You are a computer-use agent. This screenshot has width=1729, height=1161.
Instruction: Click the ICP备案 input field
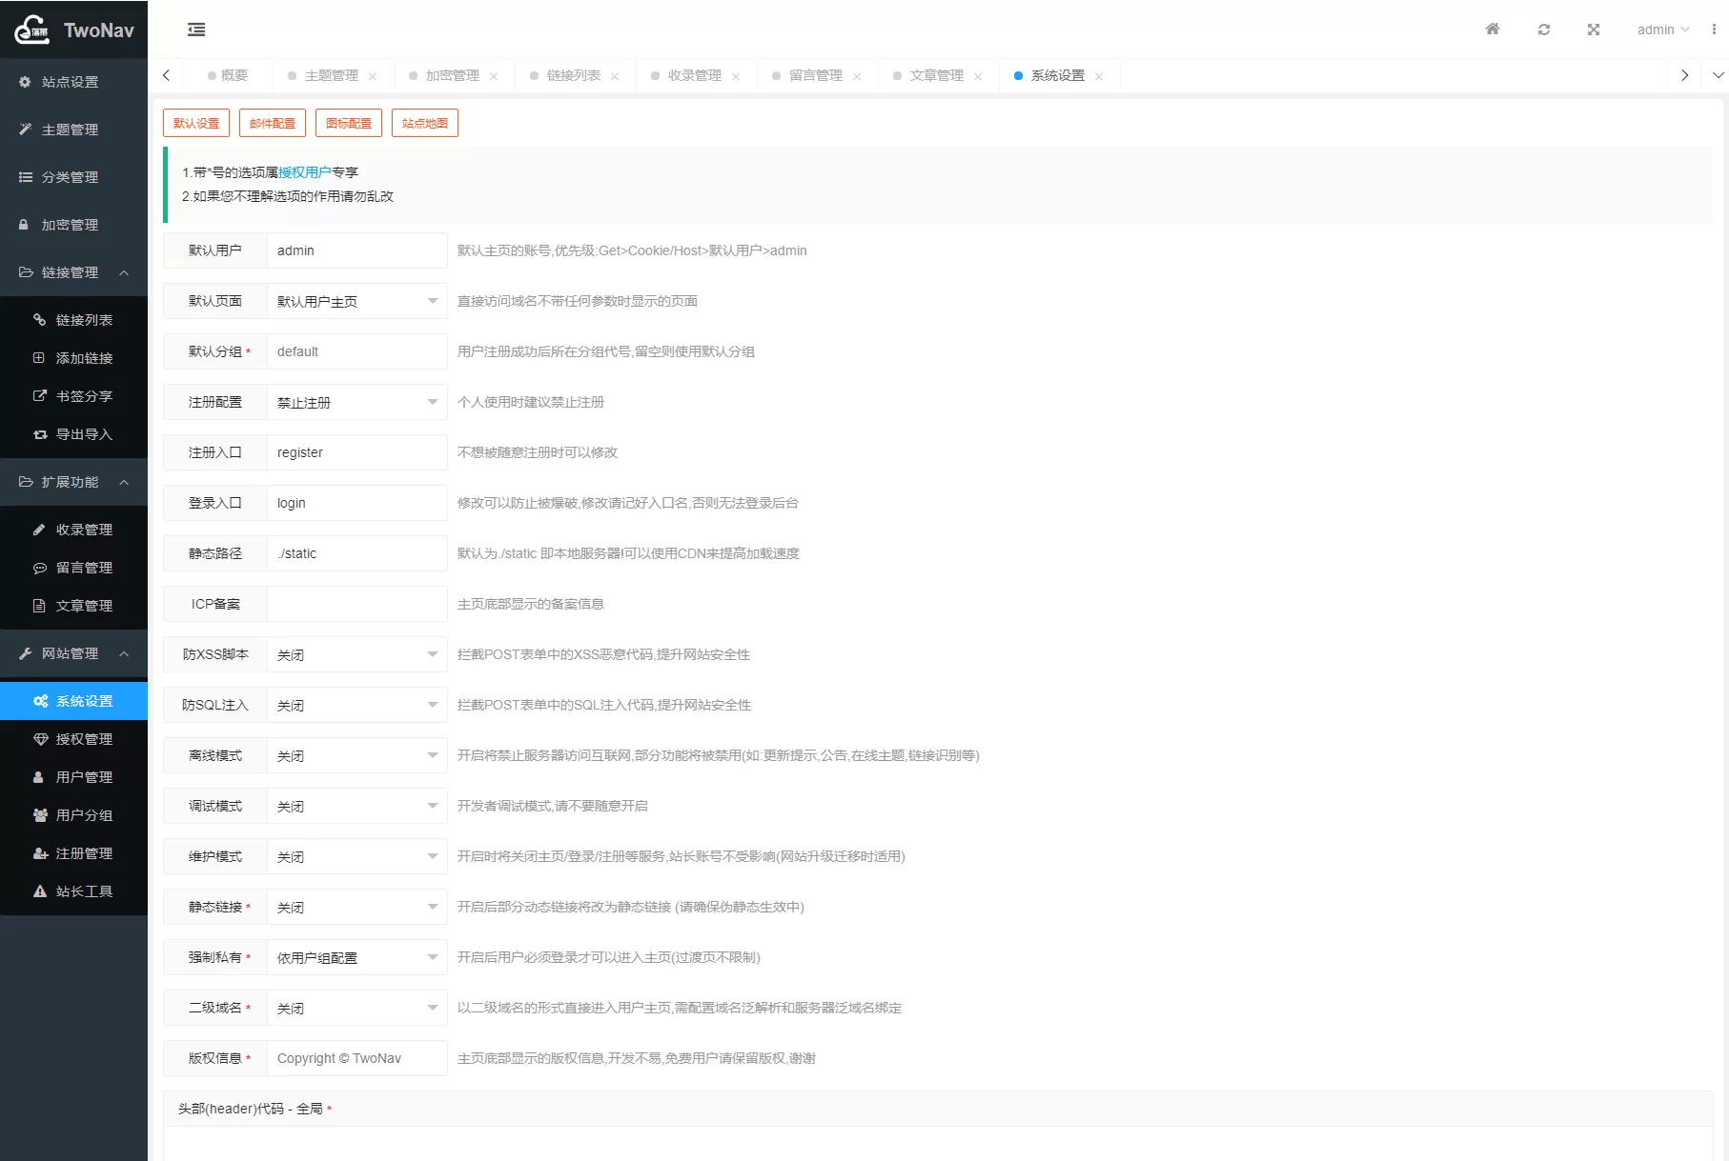point(356,604)
